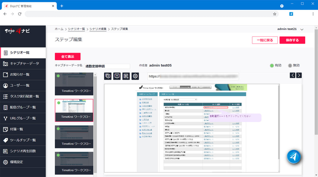Click the add-balloon toolbar icon with plus
Viewport: 318px width, 177px height.
coord(117,76)
